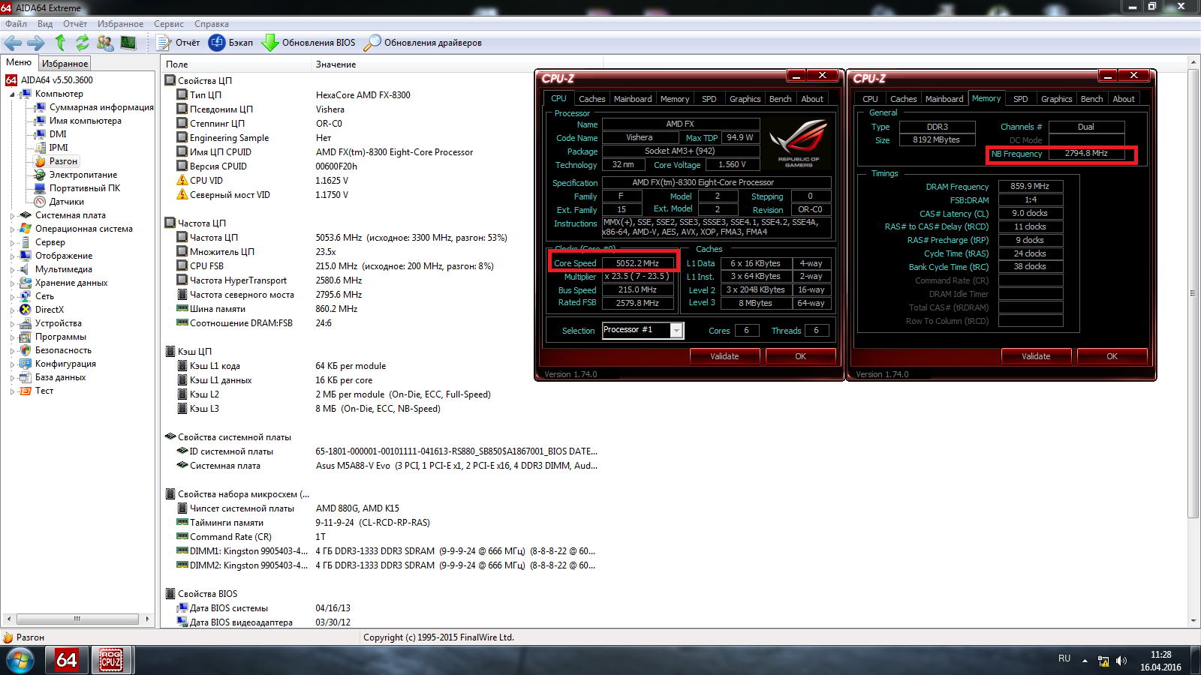This screenshot has width=1201, height=675.
Task: Expand the Системная плата branch
Action: (12, 216)
